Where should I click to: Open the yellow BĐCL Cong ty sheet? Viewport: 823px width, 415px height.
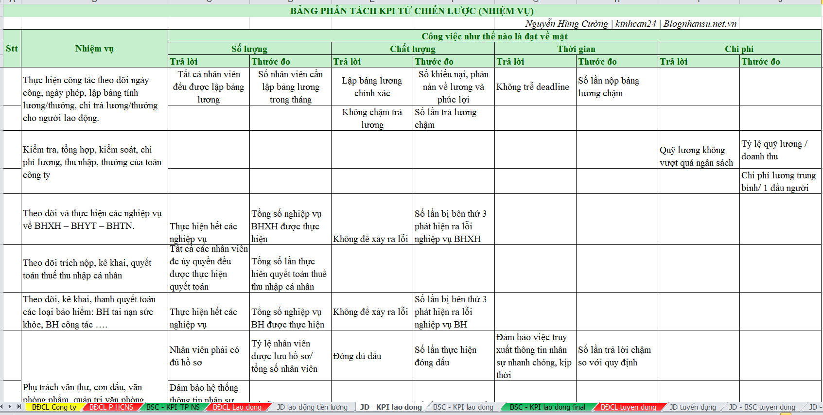pyautogui.click(x=54, y=407)
